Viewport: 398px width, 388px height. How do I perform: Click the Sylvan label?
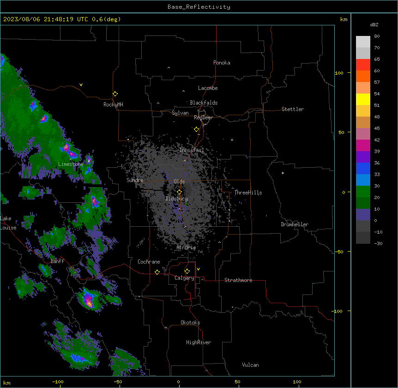point(180,113)
